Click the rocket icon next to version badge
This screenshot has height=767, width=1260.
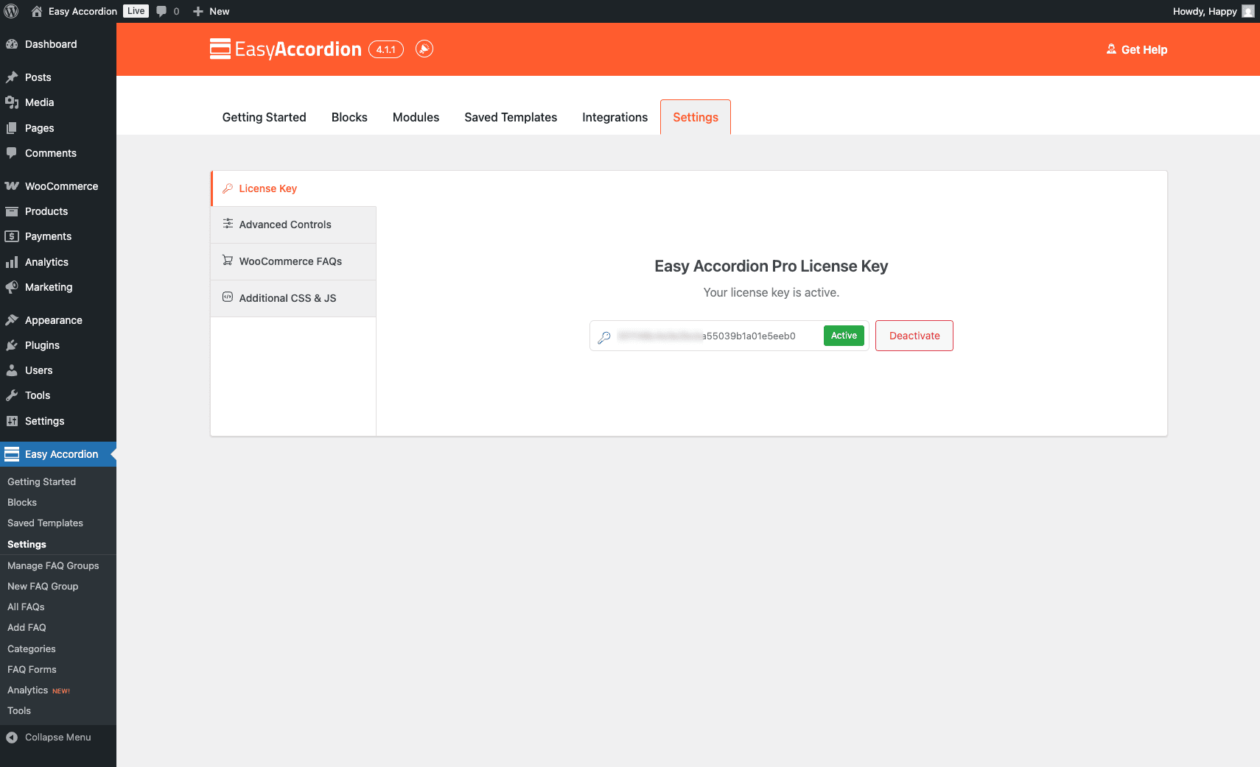pos(424,49)
